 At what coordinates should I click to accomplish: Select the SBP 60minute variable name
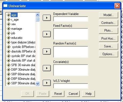23,74
